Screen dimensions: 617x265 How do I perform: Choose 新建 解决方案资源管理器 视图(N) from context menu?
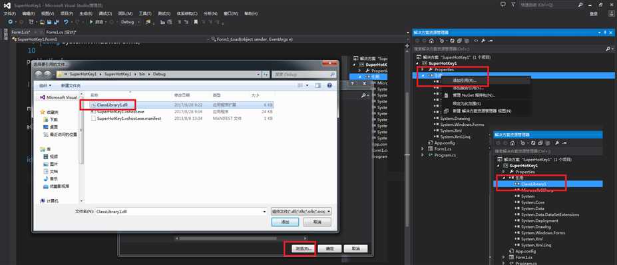(482, 111)
